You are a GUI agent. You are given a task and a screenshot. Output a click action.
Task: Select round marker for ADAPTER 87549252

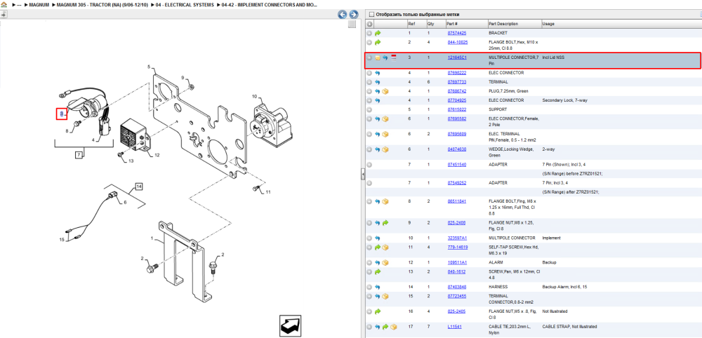click(369, 183)
